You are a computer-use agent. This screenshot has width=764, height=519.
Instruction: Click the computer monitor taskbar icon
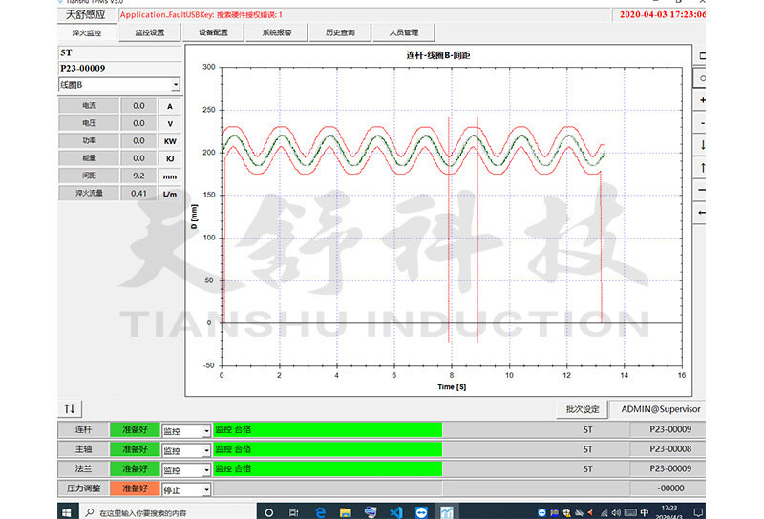[x=371, y=512]
